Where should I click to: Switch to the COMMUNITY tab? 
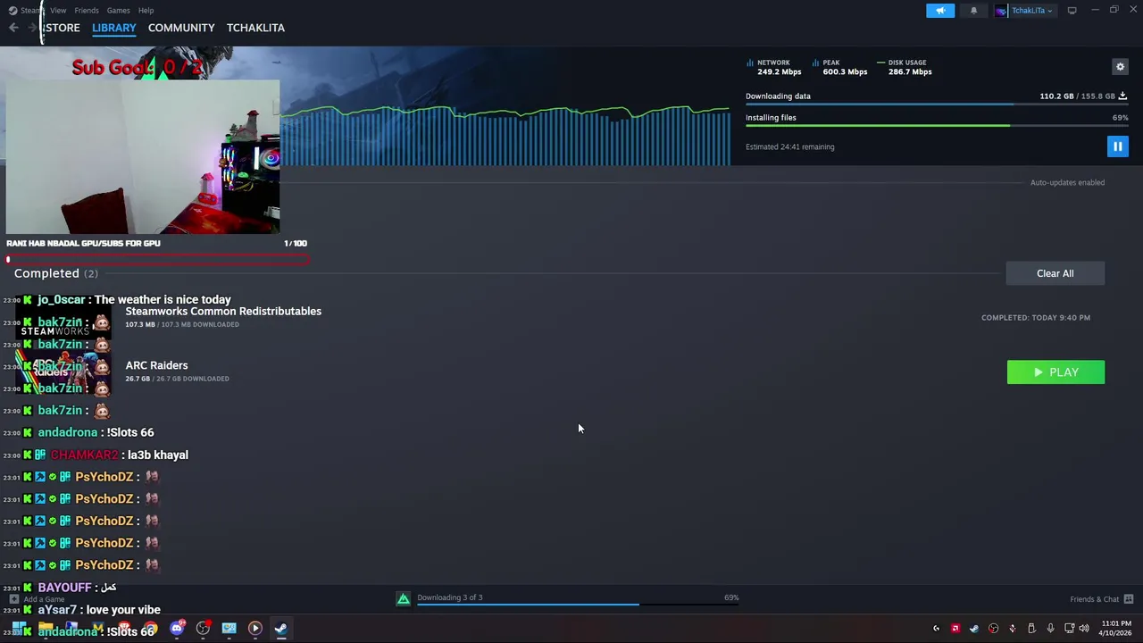pos(181,28)
